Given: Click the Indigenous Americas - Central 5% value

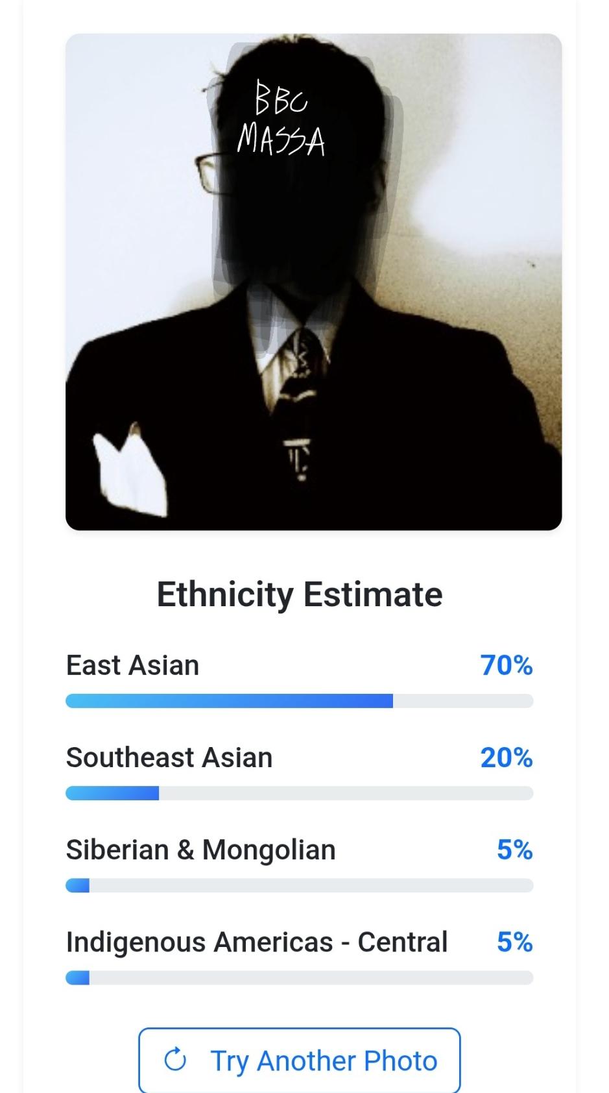Looking at the screenshot, I should click(514, 942).
